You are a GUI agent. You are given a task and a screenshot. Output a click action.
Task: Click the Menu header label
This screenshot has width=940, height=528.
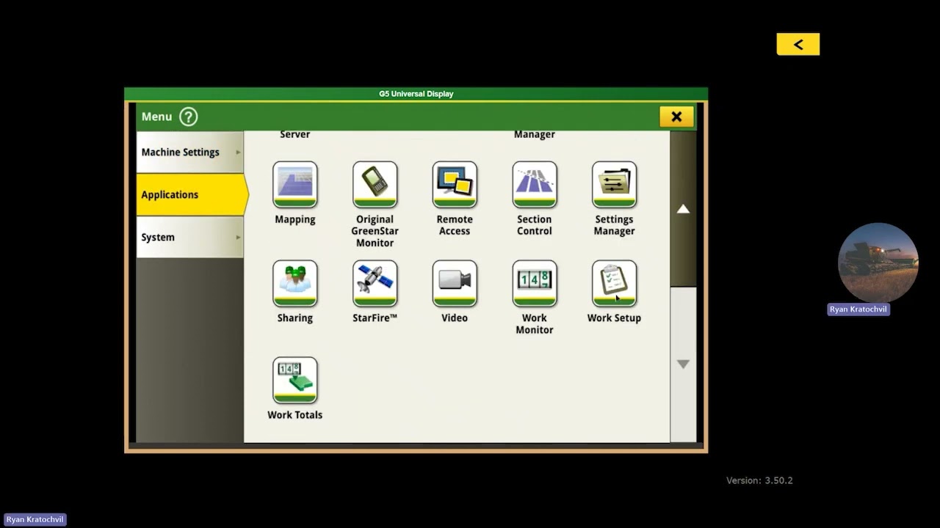coord(156,117)
